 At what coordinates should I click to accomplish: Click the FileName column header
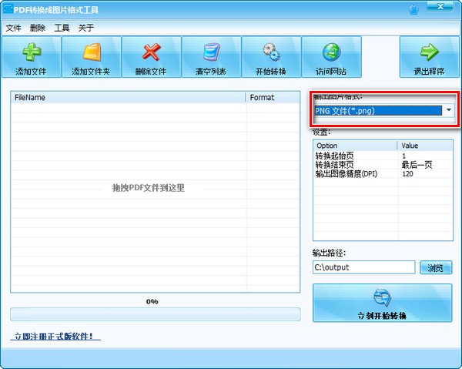[128, 98]
